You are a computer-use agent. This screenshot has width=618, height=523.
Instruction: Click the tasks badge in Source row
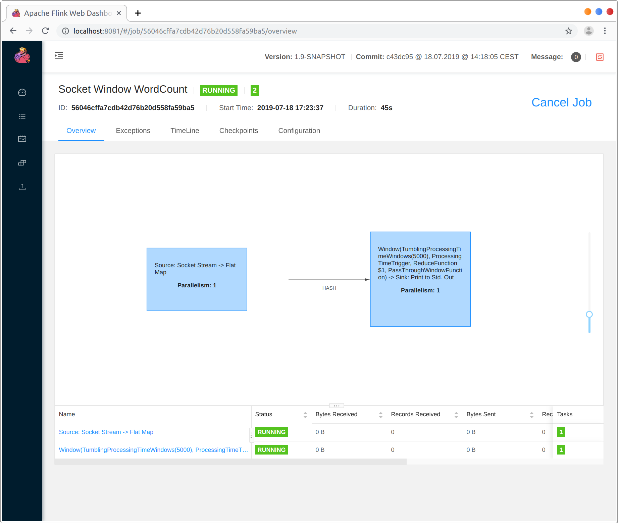pos(561,432)
